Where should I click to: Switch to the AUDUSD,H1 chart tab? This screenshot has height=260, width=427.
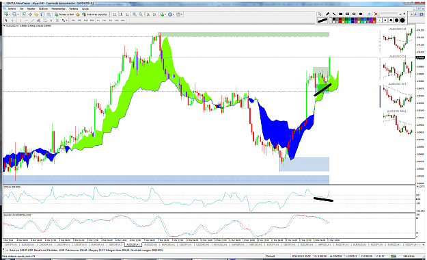coord(133,245)
